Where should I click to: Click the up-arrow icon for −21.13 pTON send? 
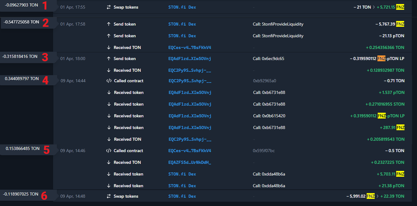(x=109, y=36)
